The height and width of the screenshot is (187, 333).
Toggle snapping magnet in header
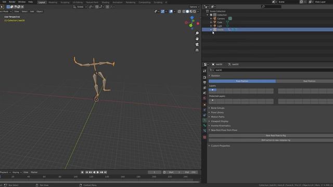pos(97,7)
